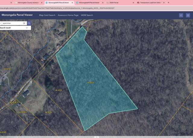Screen dimensions: 193x138
Task: Open the legend panel icon
Action: [x=181, y=15]
